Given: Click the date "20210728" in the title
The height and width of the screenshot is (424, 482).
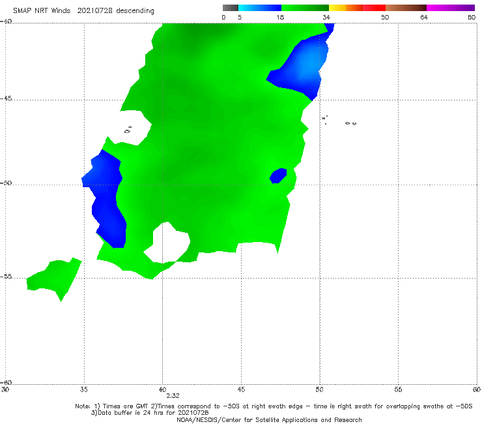Looking at the screenshot, I should 94,11.
